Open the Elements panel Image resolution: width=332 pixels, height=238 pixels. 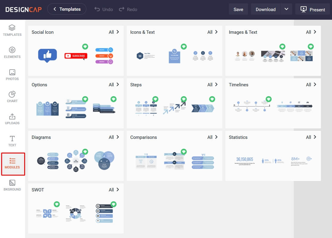tap(12, 53)
